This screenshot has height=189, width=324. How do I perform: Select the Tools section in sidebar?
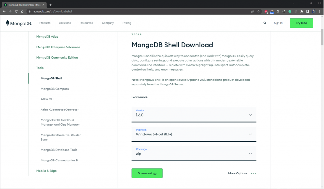pos(40,68)
